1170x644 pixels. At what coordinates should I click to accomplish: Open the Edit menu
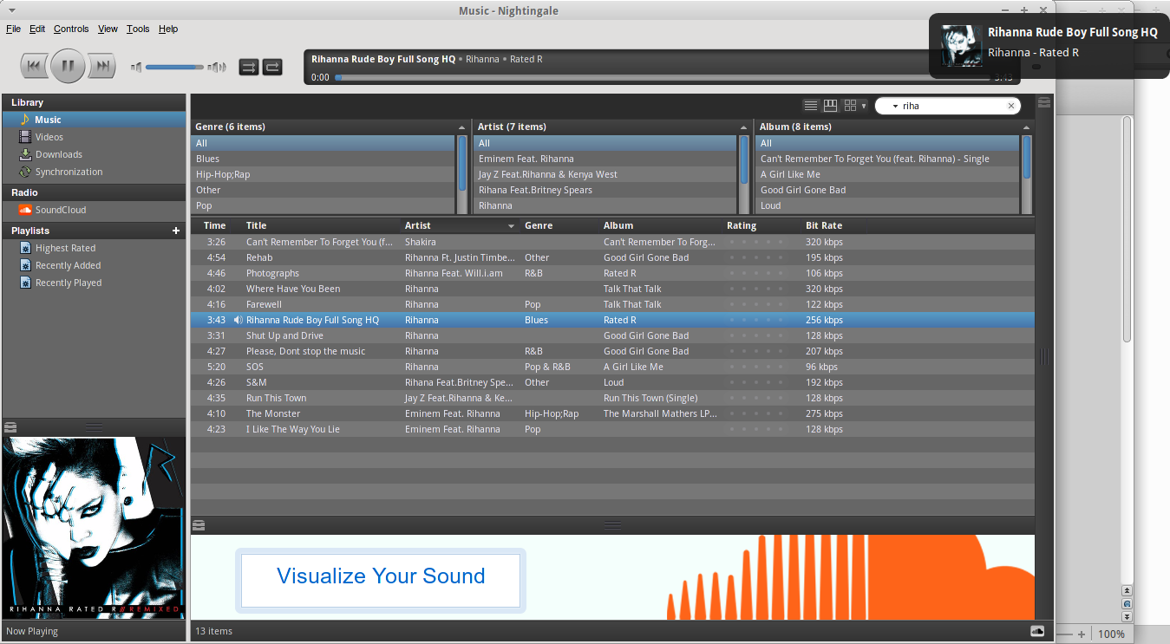pyautogui.click(x=37, y=29)
